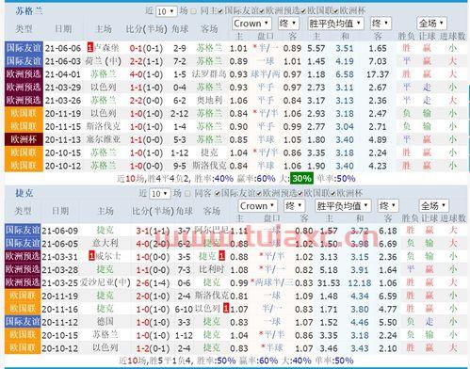Click corner count 2-12 in 20-11-19 以色列 row
Screen dimensions: 470x369
(180, 114)
